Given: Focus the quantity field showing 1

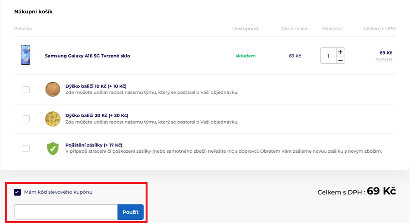Looking at the screenshot, I should 328,56.
